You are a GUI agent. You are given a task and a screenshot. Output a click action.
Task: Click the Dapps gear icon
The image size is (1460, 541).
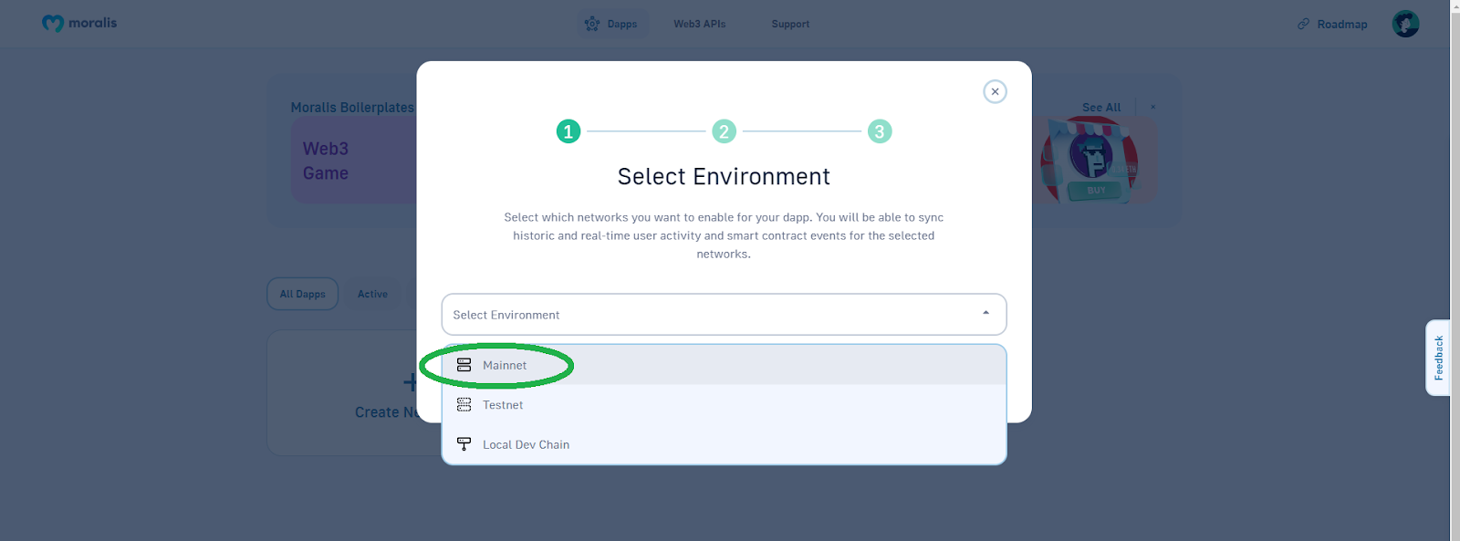pos(592,24)
